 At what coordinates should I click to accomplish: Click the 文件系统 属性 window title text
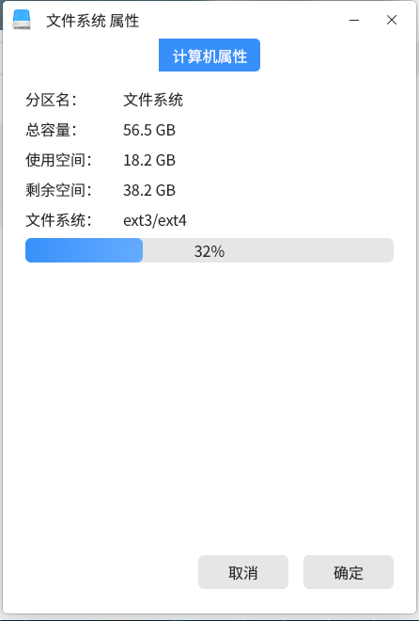(93, 21)
